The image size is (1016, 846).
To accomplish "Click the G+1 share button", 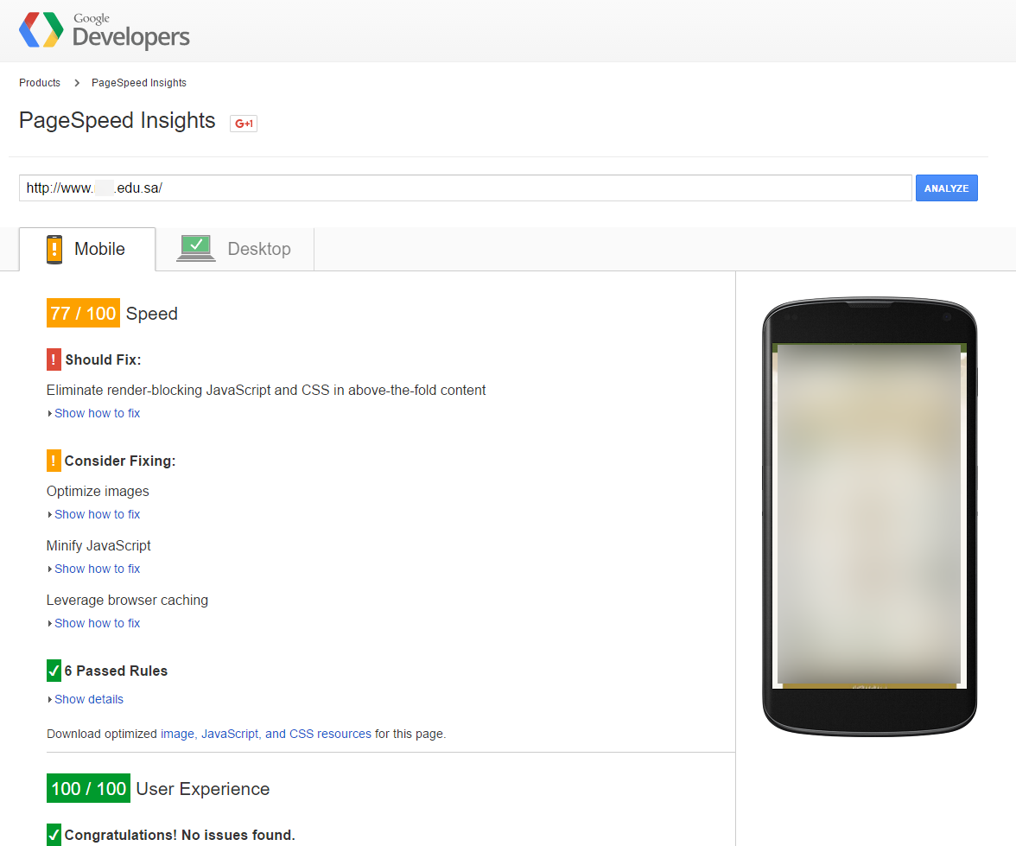I will (244, 124).
